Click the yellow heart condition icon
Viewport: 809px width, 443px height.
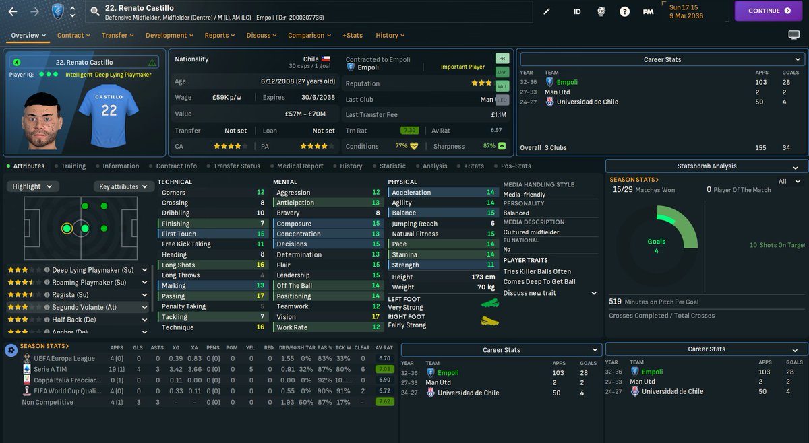coord(414,146)
